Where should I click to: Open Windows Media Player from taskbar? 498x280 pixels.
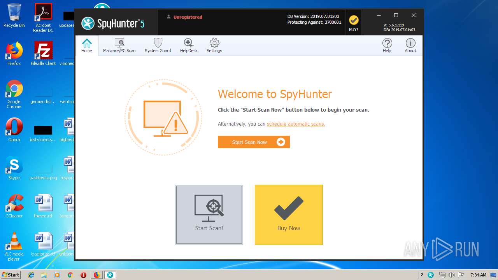[x=57, y=275]
